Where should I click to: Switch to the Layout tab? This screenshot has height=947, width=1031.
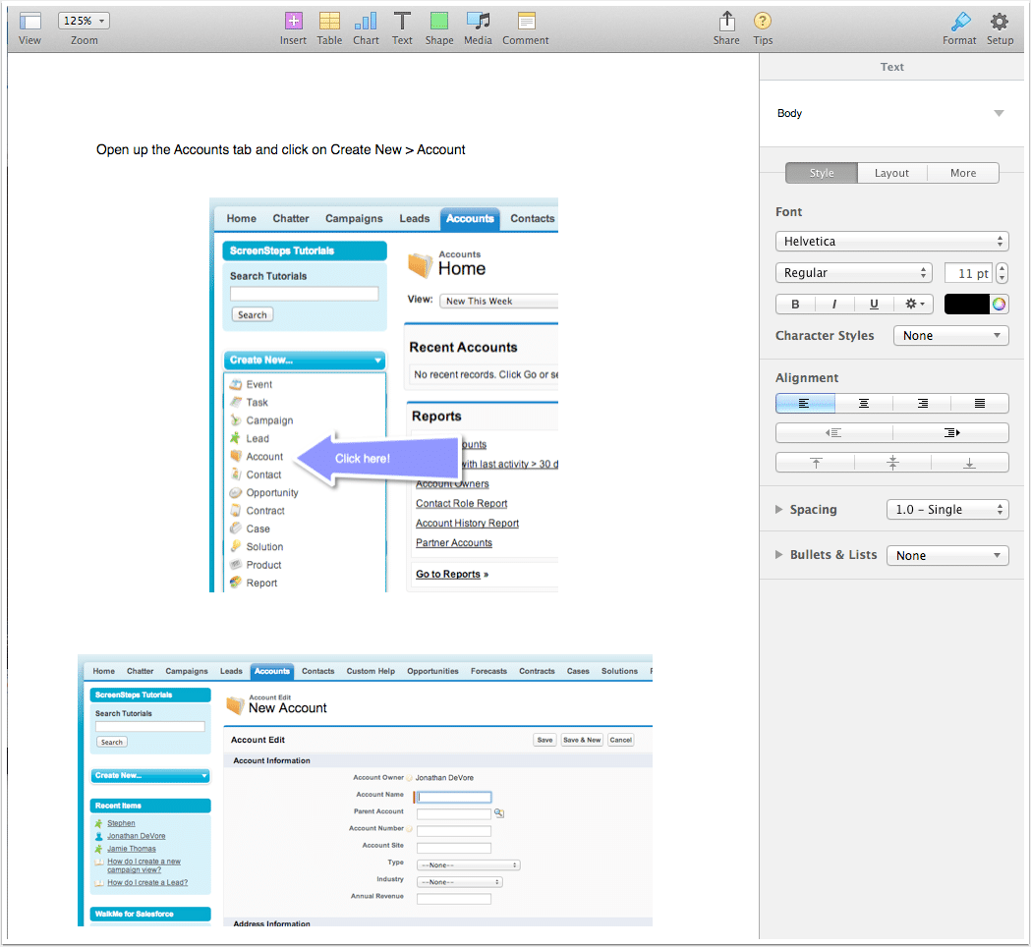892,172
